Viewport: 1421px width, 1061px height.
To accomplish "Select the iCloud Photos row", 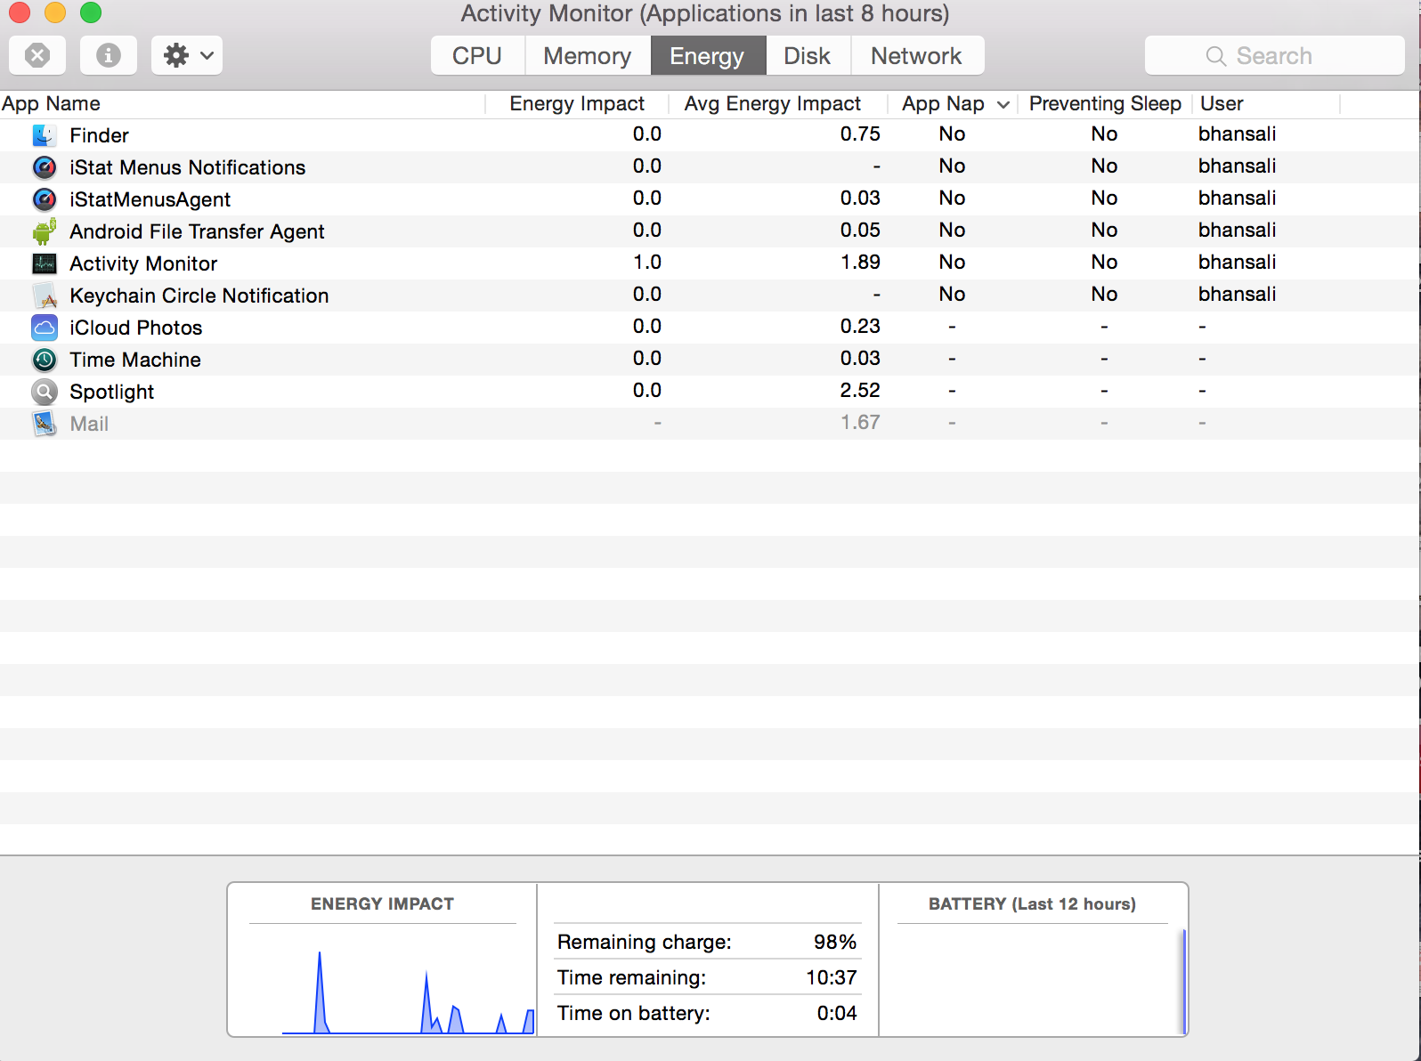I will coord(710,328).
